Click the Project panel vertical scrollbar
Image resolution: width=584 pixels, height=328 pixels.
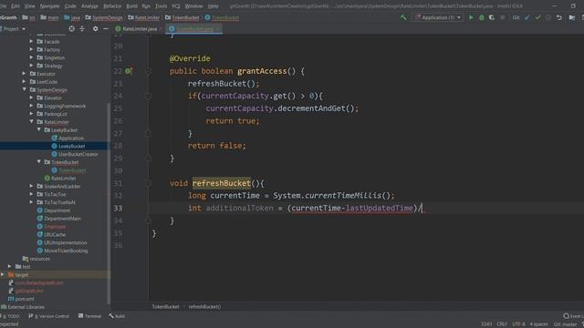point(109,202)
